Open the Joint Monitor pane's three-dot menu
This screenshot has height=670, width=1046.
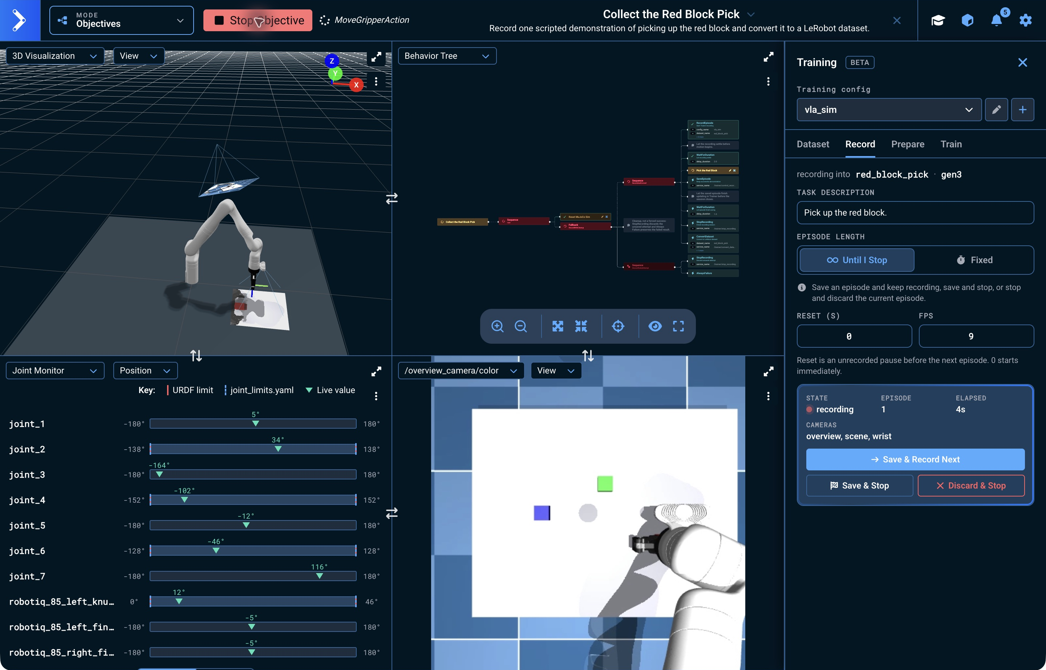point(376,396)
